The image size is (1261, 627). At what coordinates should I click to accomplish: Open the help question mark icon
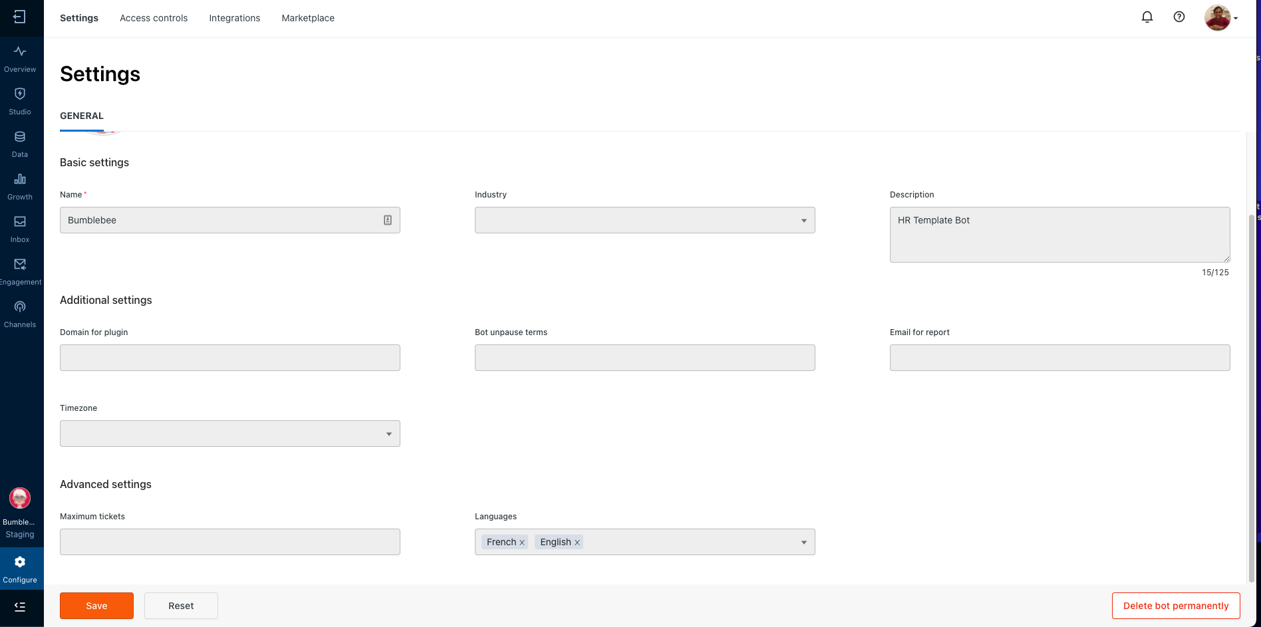[1179, 17]
